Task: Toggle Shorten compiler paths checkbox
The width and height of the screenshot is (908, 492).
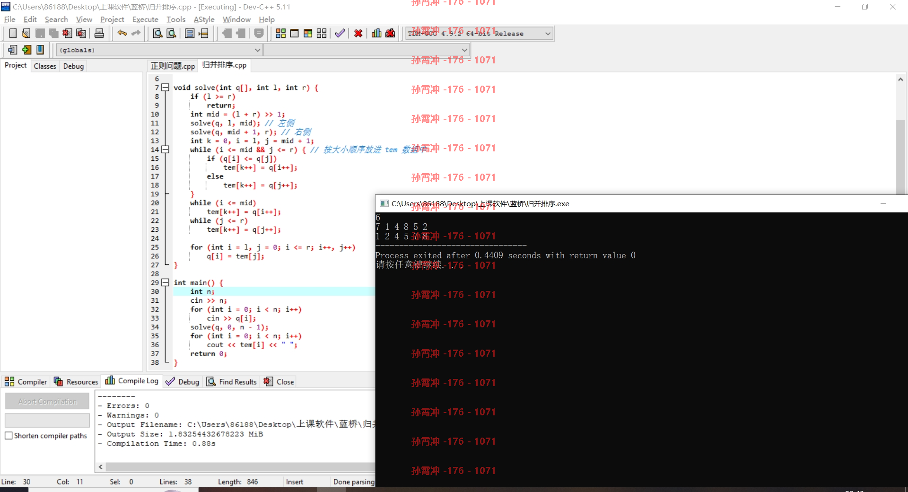Action: pyautogui.click(x=9, y=436)
